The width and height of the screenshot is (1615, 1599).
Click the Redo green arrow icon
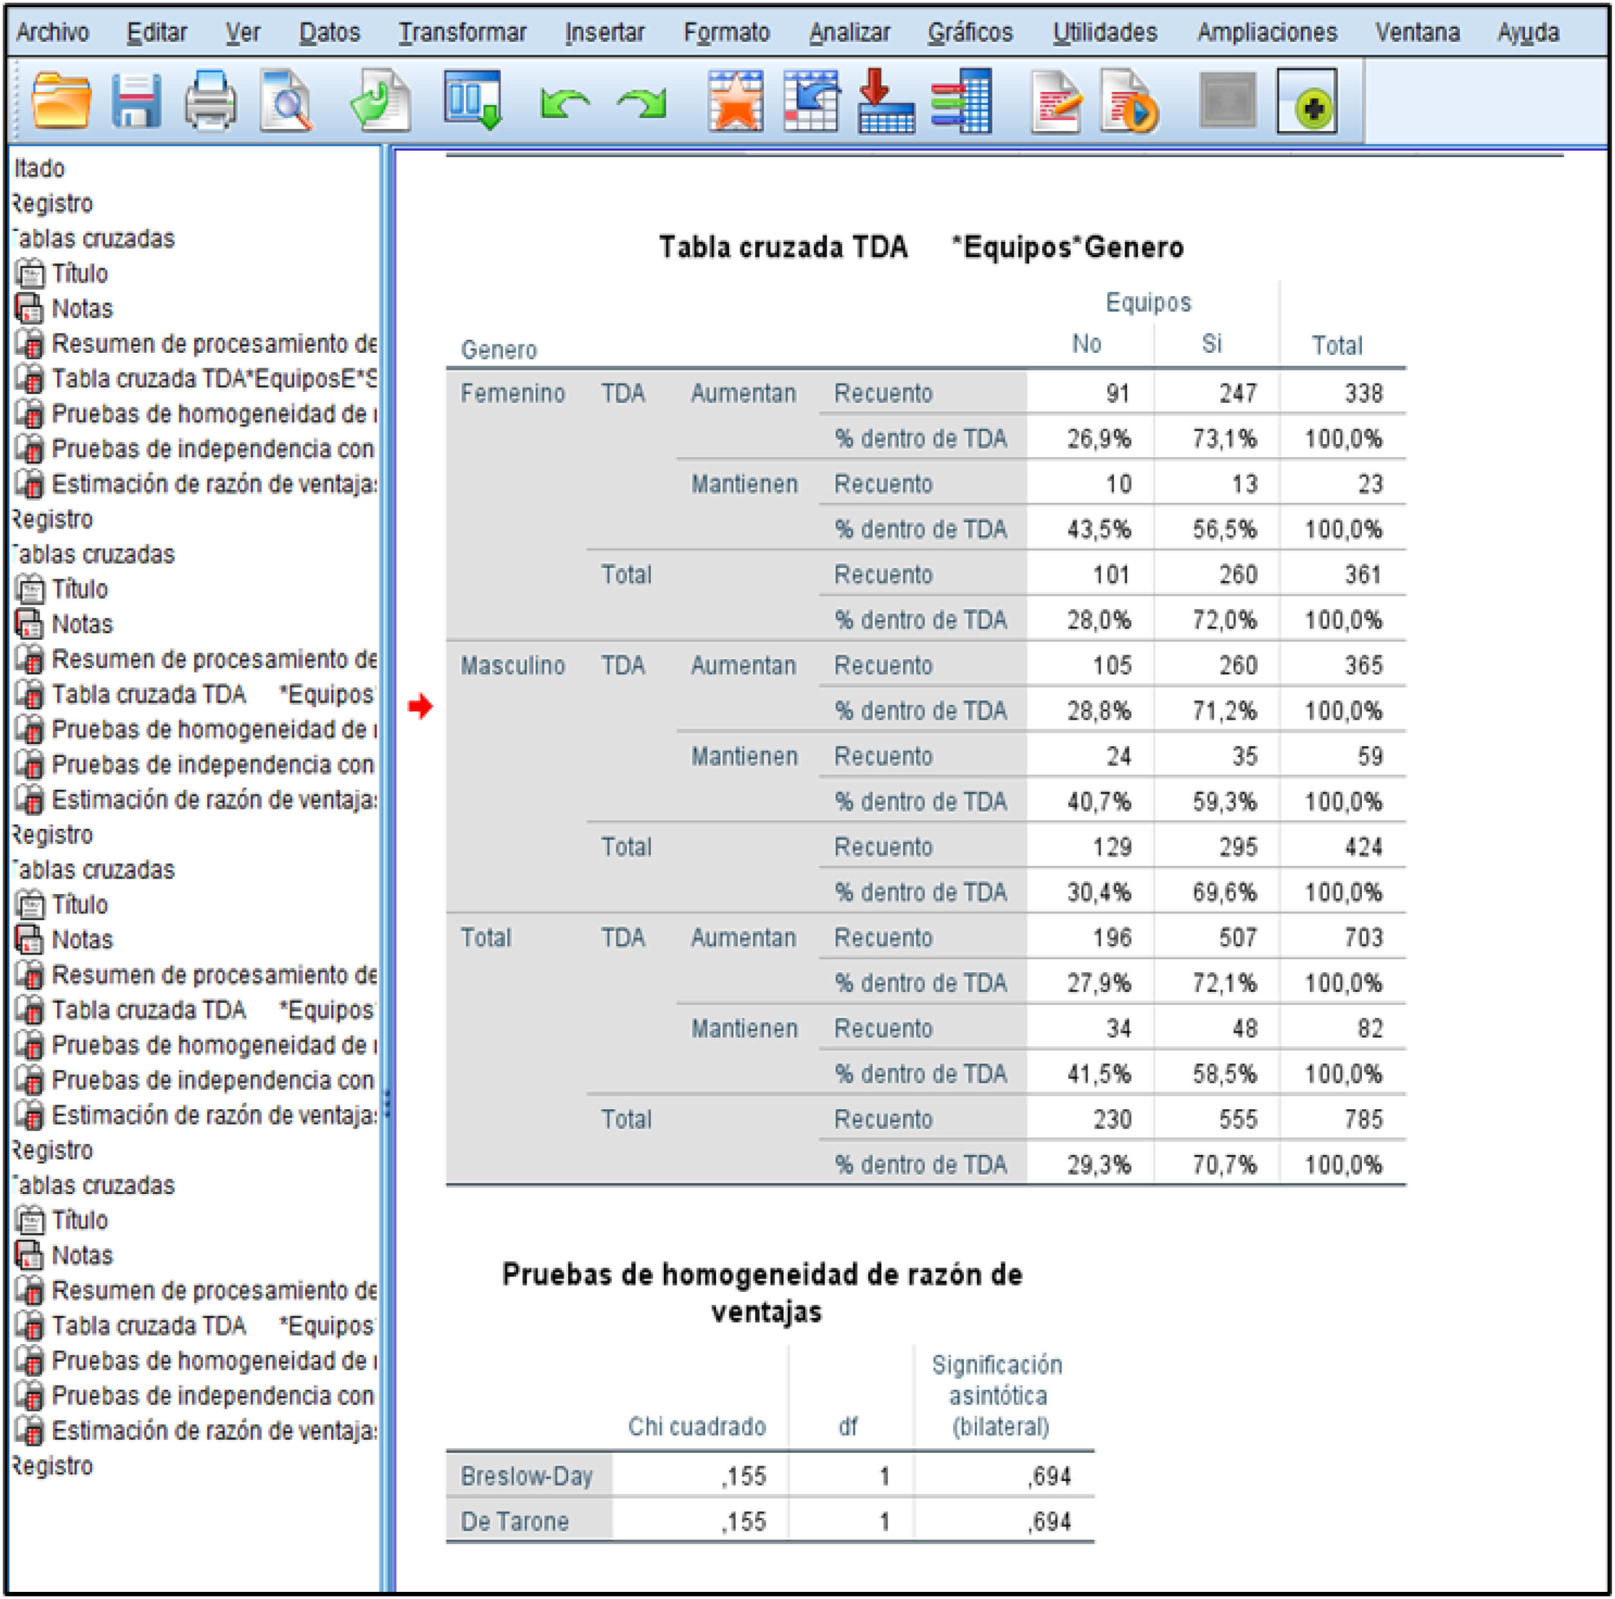coord(642,104)
